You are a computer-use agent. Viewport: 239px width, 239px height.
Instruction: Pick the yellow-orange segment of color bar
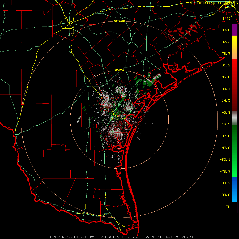click(x=234, y=47)
